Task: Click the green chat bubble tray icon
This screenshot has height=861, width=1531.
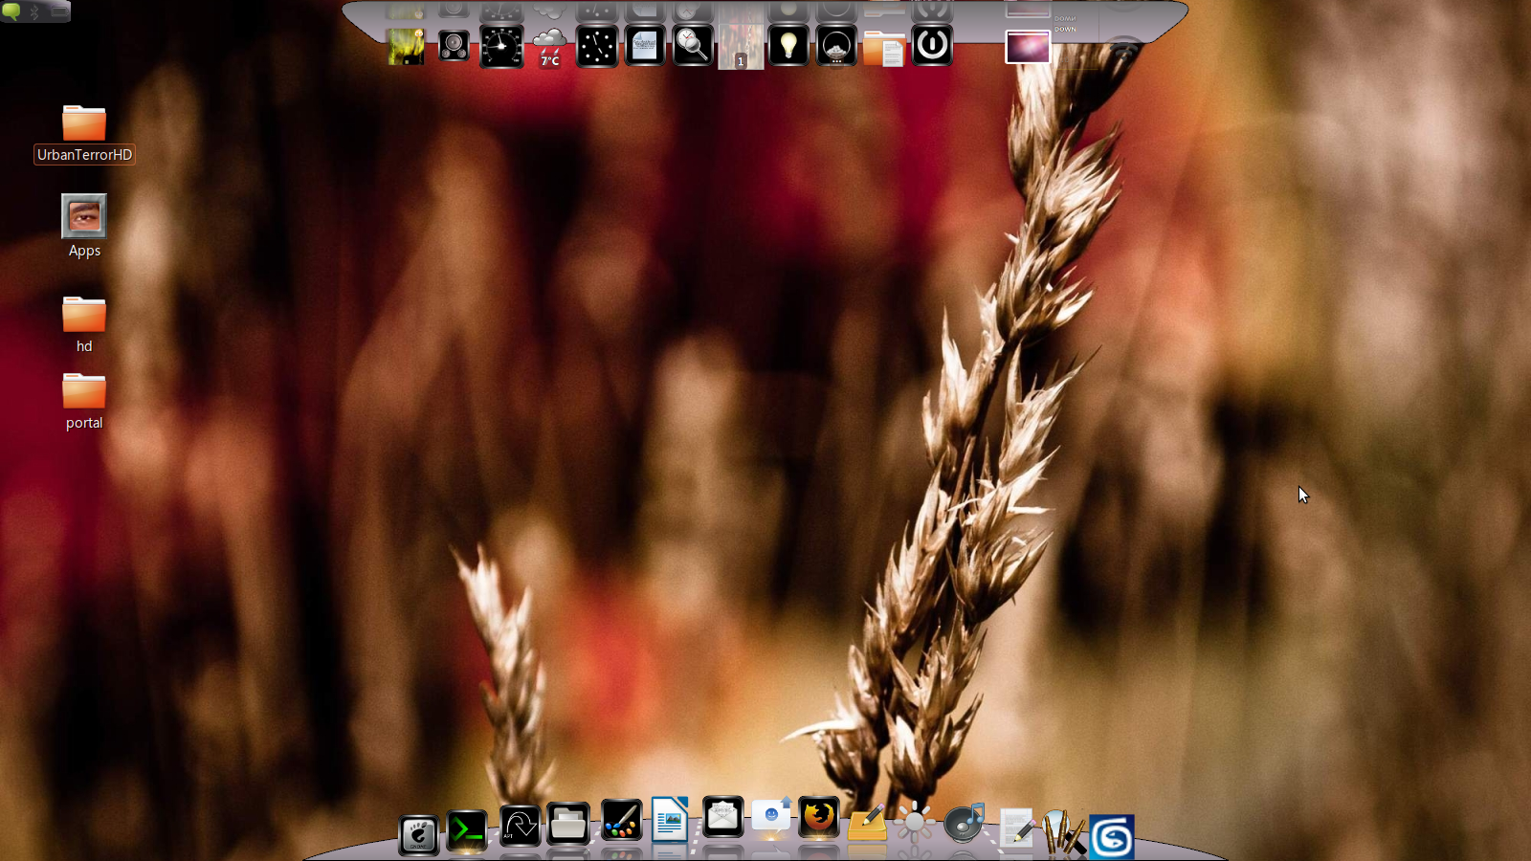Action: (x=11, y=11)
